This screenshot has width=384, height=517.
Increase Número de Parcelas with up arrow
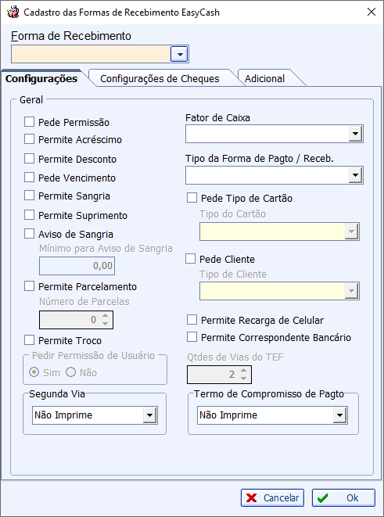click(x=105, y=316)
